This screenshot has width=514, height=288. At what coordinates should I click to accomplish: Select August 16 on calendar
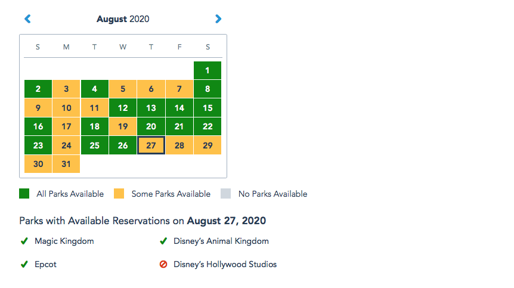tap(38, 126)
